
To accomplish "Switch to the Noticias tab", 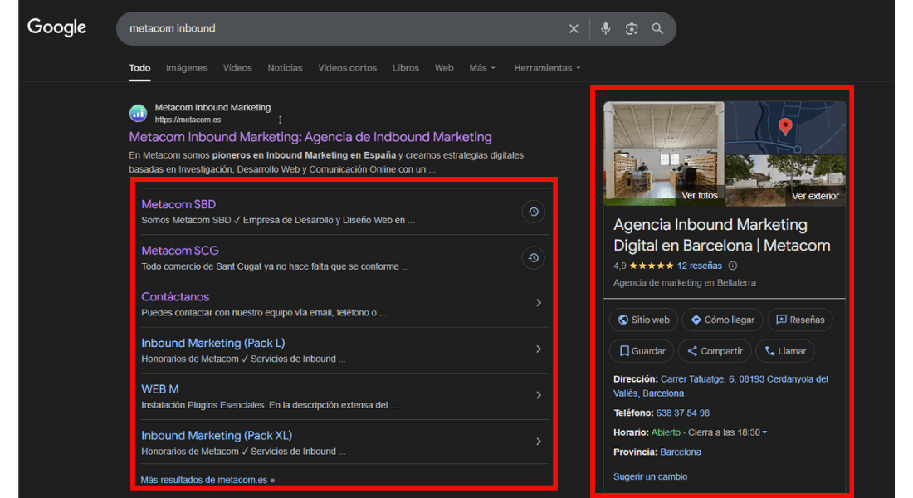I will (285, 68).
